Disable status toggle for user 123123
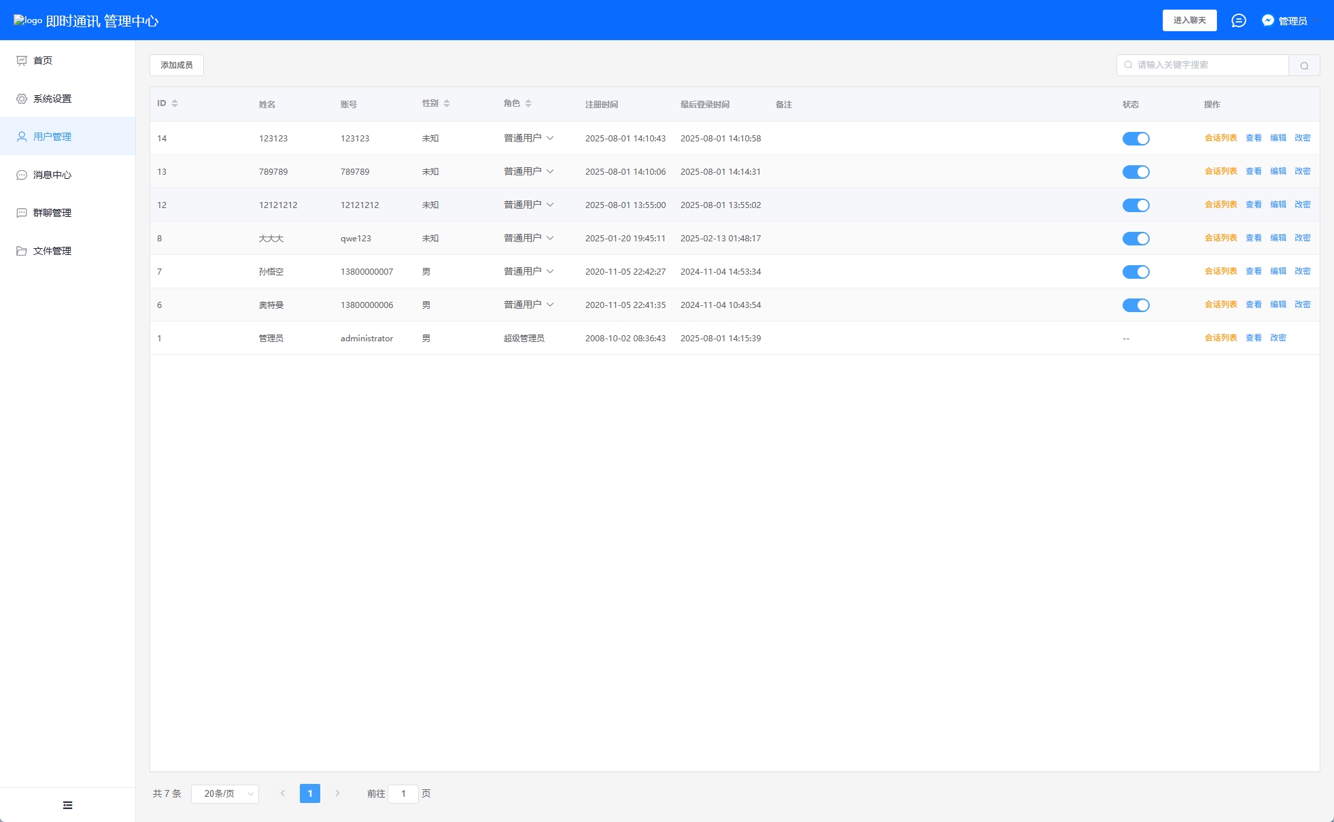Screen dimensions: 1334x822 (1135, 139)
